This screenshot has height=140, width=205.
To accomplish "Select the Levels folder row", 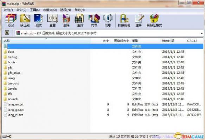I will pos(103,89).
